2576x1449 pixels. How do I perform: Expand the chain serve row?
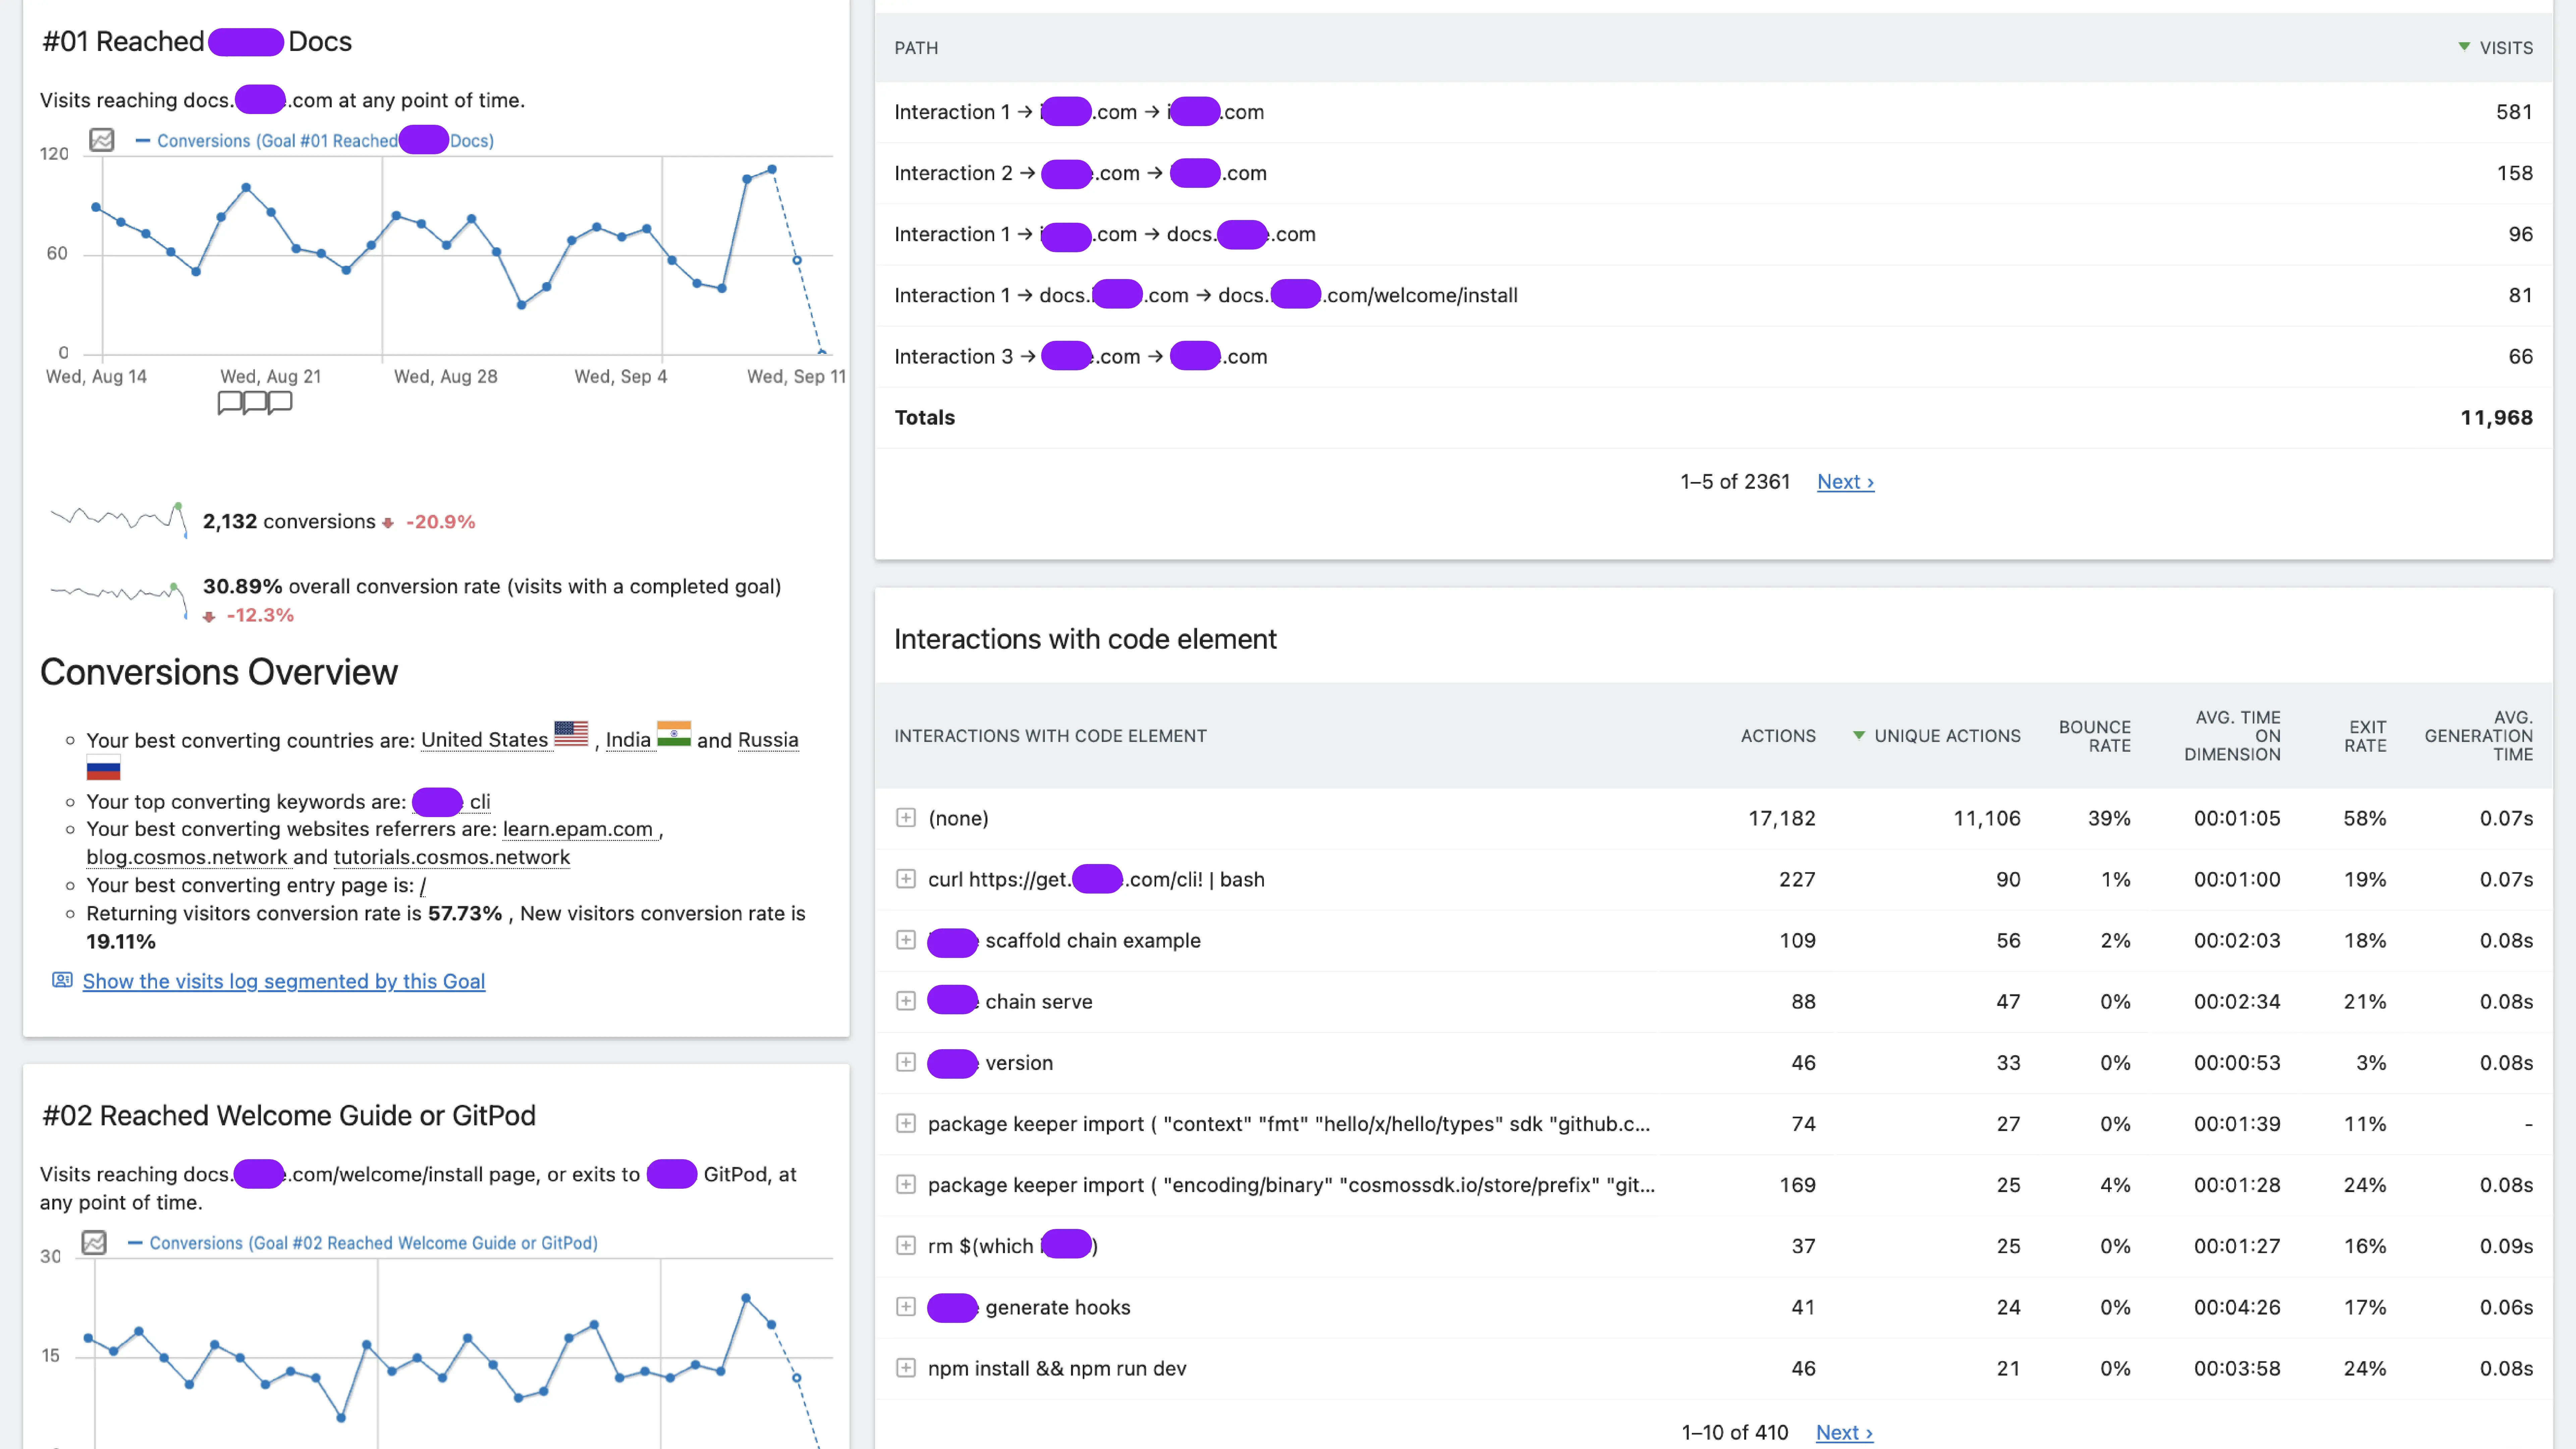point(906,1001)
